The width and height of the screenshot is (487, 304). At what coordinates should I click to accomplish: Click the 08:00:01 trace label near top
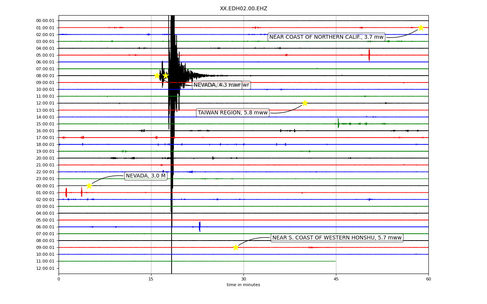45,76
